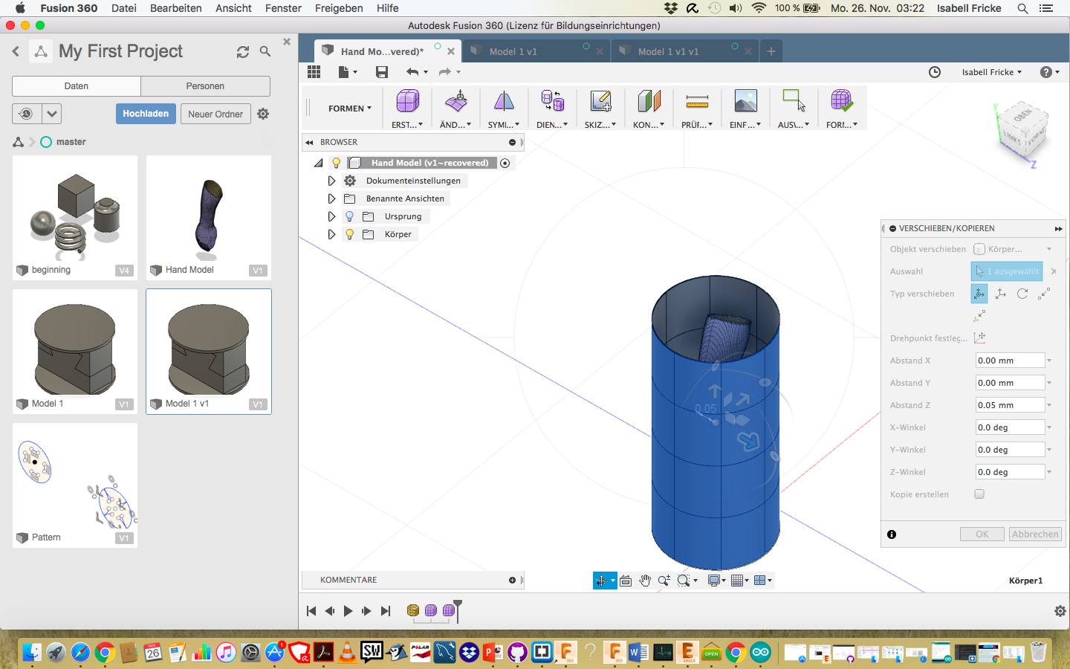Open the Pattern file thumbnail
Screen dimensions: 1070x669
click(75, 485)
